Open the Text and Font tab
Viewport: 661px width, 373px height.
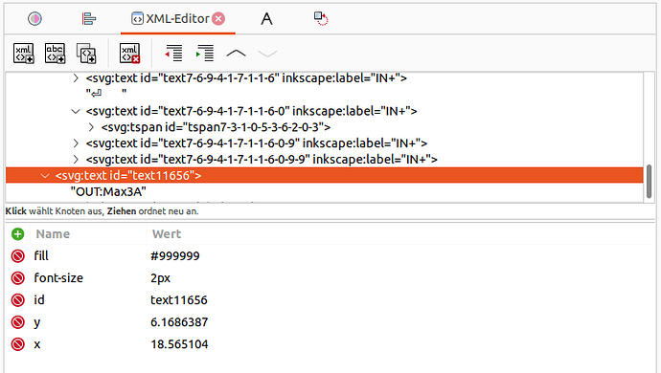[x=266, y=18]
